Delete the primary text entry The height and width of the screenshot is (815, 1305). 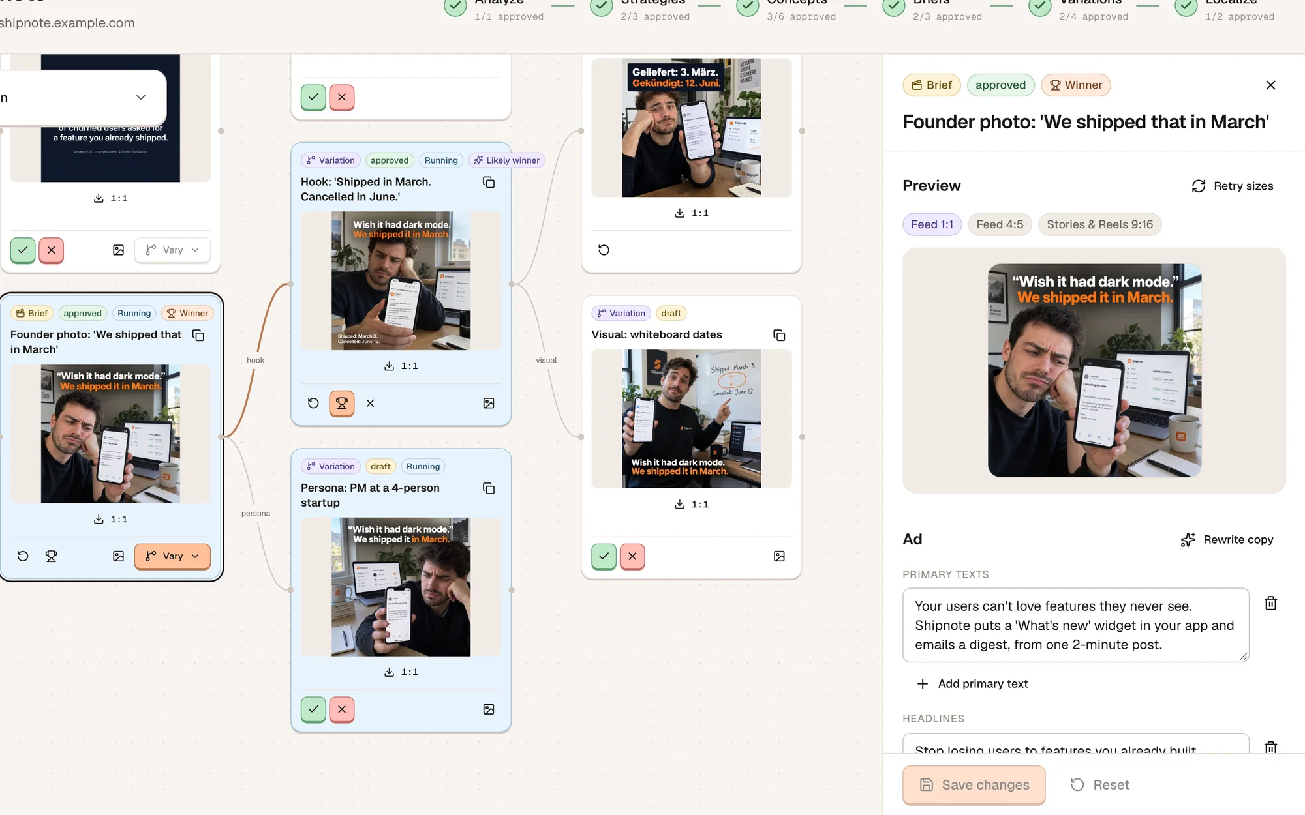(1270, 603)
